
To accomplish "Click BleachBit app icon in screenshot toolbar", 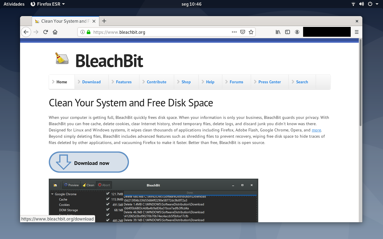I will point(55,185).
